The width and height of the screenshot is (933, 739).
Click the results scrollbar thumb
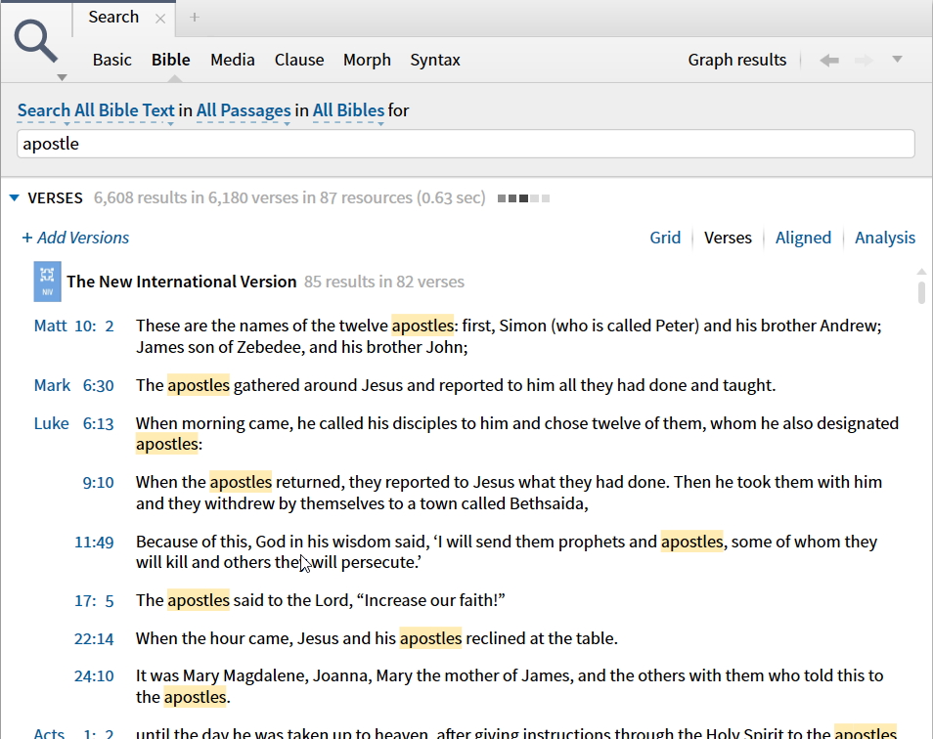tap(921, 292)
